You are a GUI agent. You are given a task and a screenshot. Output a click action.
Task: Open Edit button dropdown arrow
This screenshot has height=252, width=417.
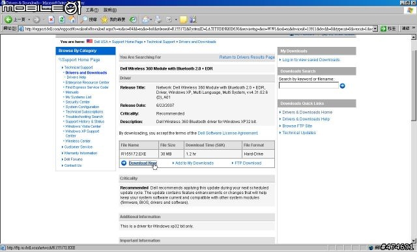(176, 20)
